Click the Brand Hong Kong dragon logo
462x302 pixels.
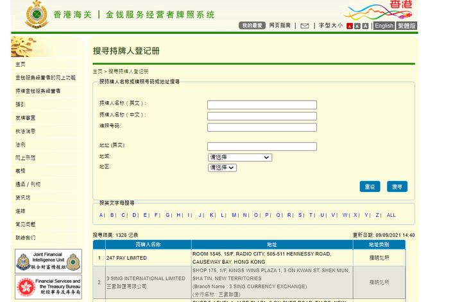[379, 10]
